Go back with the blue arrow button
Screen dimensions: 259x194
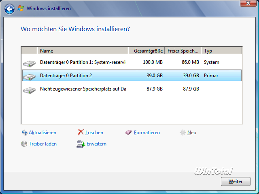point(9,9)
